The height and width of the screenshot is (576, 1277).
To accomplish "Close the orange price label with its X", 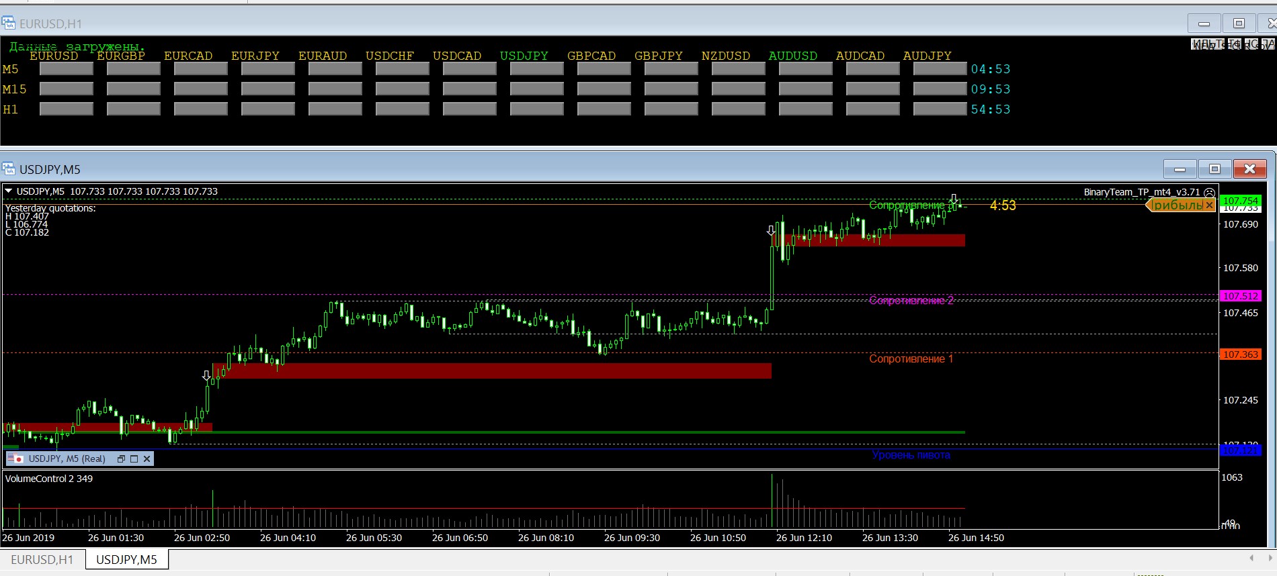I will [1209, 205].
